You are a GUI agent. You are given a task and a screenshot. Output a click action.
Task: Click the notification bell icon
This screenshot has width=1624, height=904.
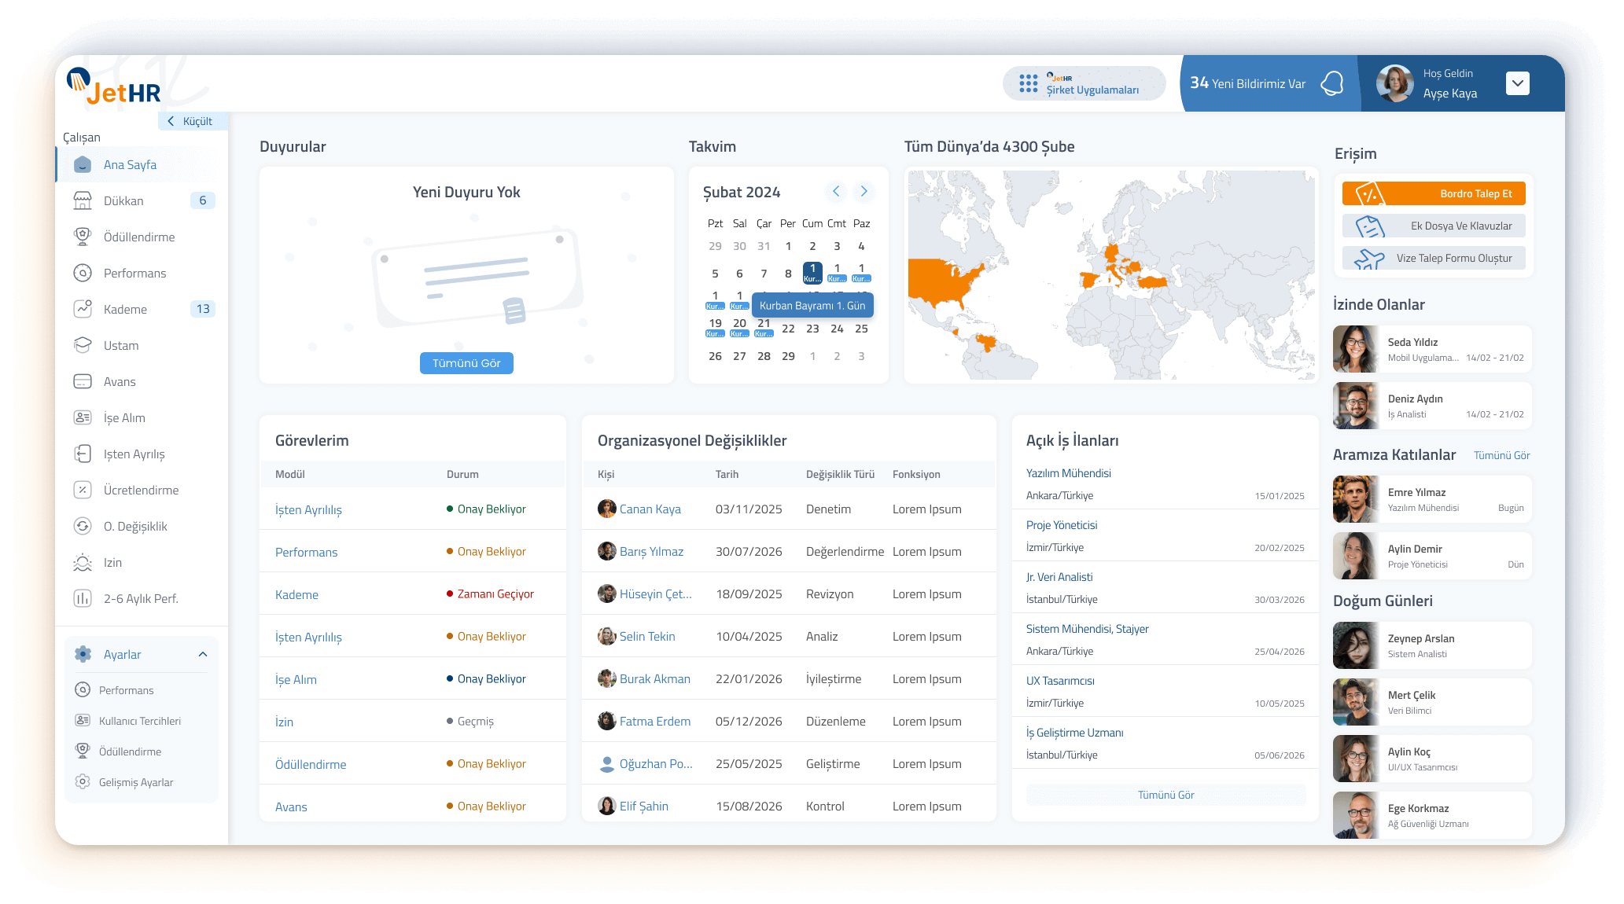click(1331, 83)
